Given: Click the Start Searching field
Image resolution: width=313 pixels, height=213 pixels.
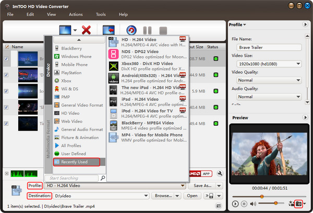Looking at the screenshot, I should pyautogui.click(x=71, y=178).
